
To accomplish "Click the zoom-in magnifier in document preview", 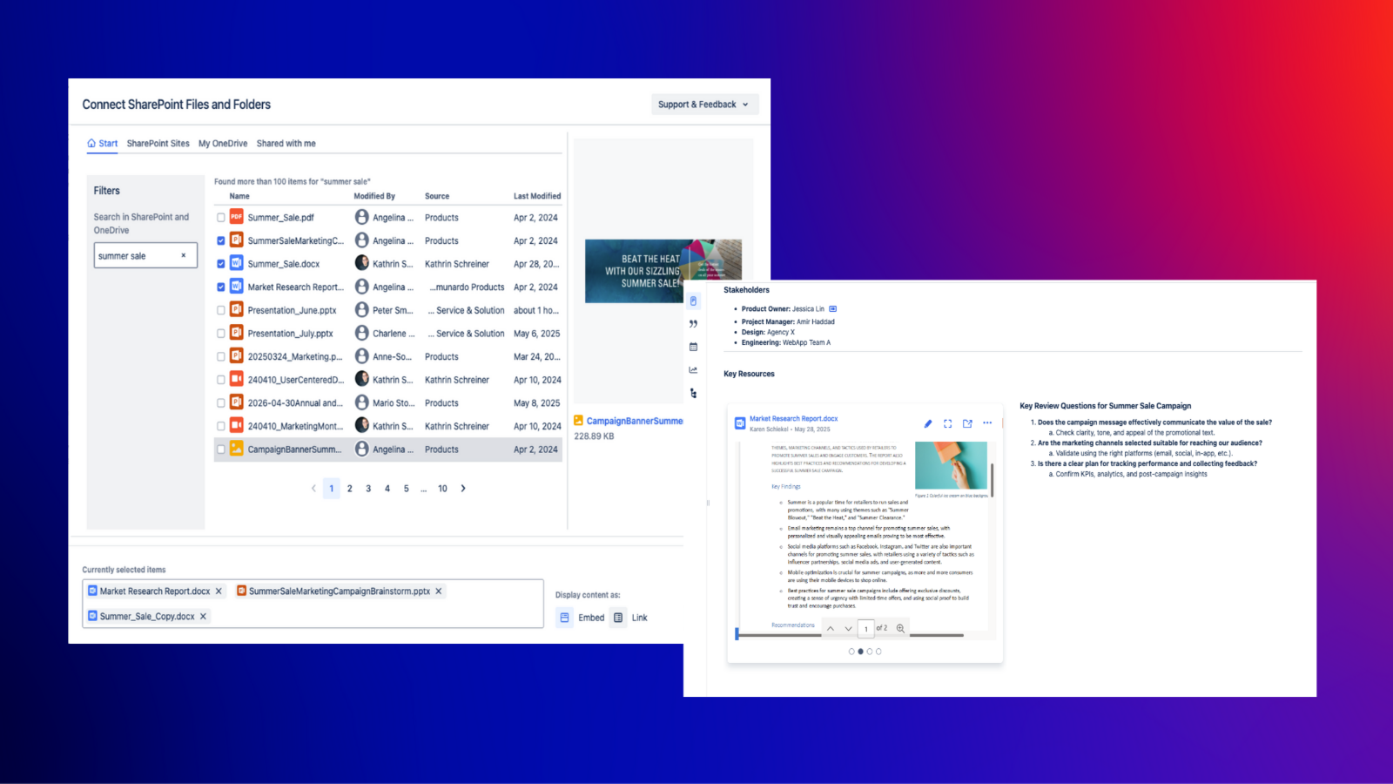I will tap(900, 628).
